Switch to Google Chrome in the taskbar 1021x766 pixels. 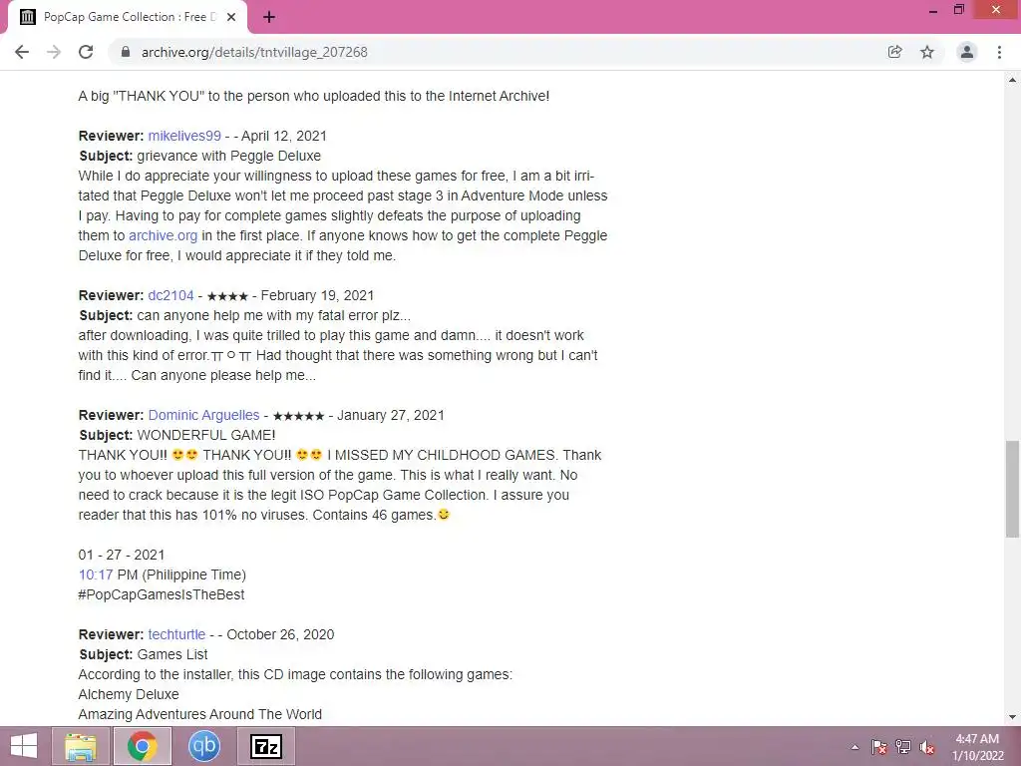[x=143, y=746]
